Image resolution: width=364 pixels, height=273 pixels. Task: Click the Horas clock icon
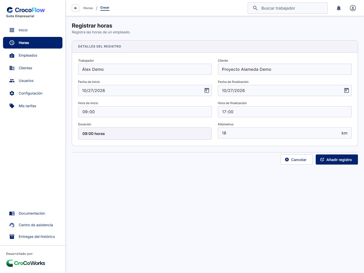pyautogui.click(x=12, y=43)
